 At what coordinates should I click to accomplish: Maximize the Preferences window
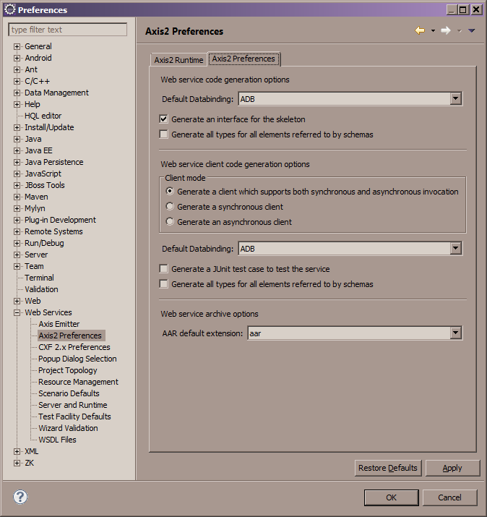[x=463, y=9]
